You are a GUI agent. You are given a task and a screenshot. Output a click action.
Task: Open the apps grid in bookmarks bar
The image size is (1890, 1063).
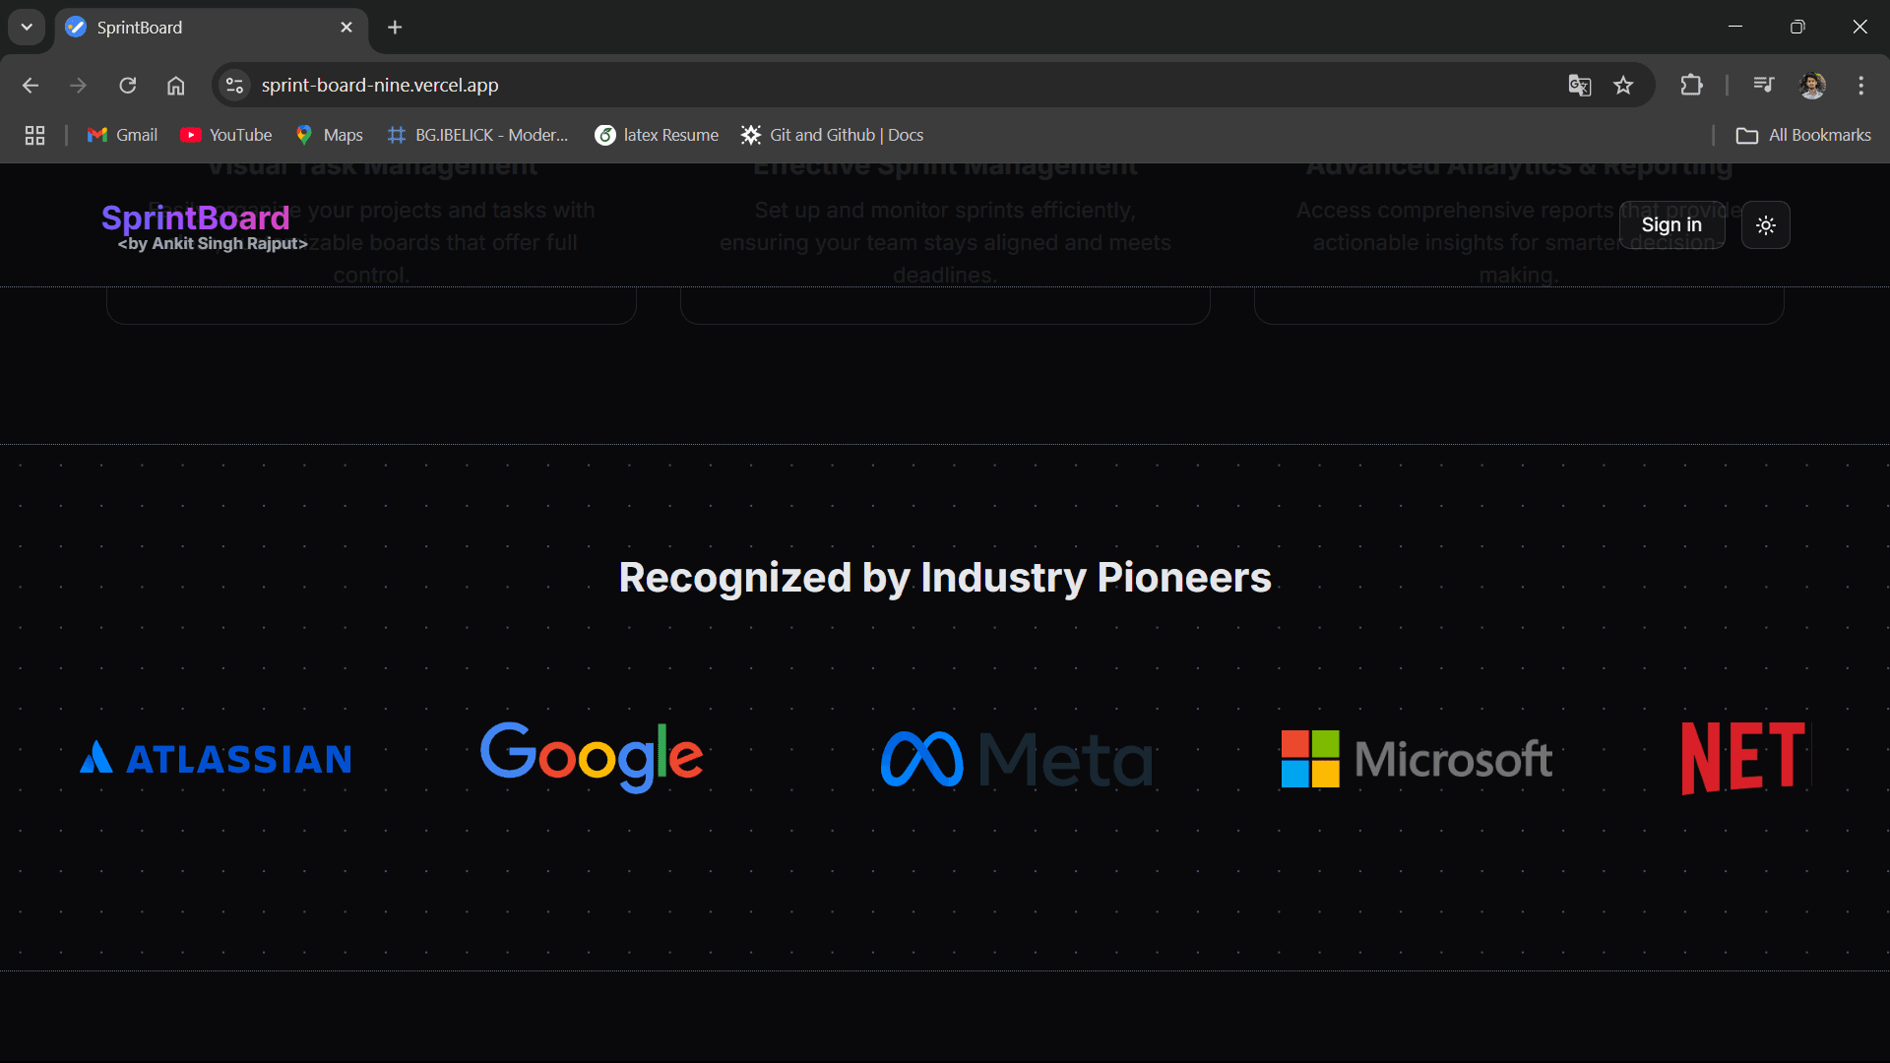(34, 135)
